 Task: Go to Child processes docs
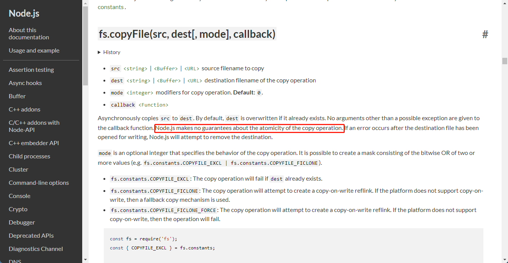coord(29,156)
